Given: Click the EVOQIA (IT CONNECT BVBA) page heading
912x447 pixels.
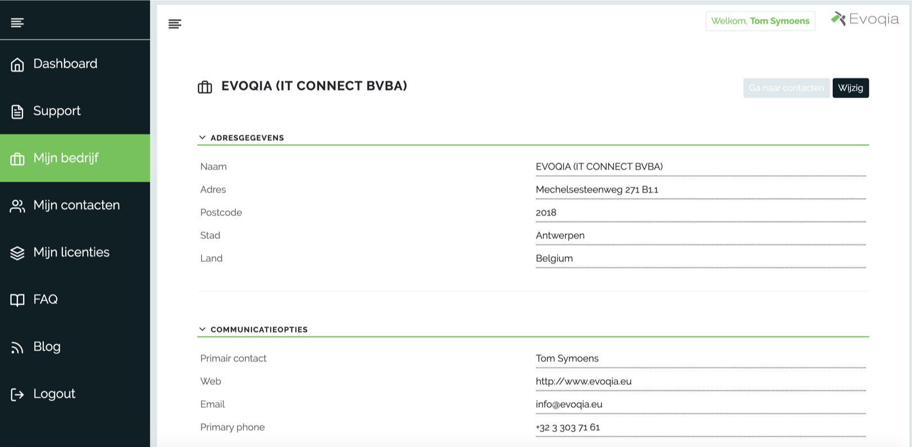Looking at the screenshot, I should click(314, 86).
